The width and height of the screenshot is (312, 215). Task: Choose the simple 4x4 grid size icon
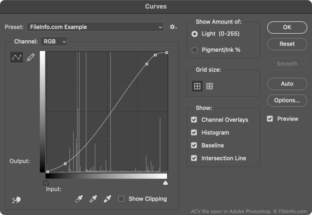(197, 86)
